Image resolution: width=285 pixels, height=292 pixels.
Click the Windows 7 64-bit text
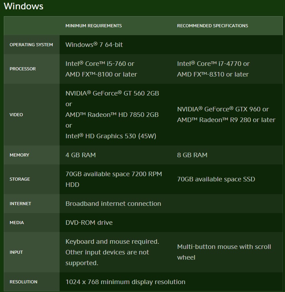[94, 45]
